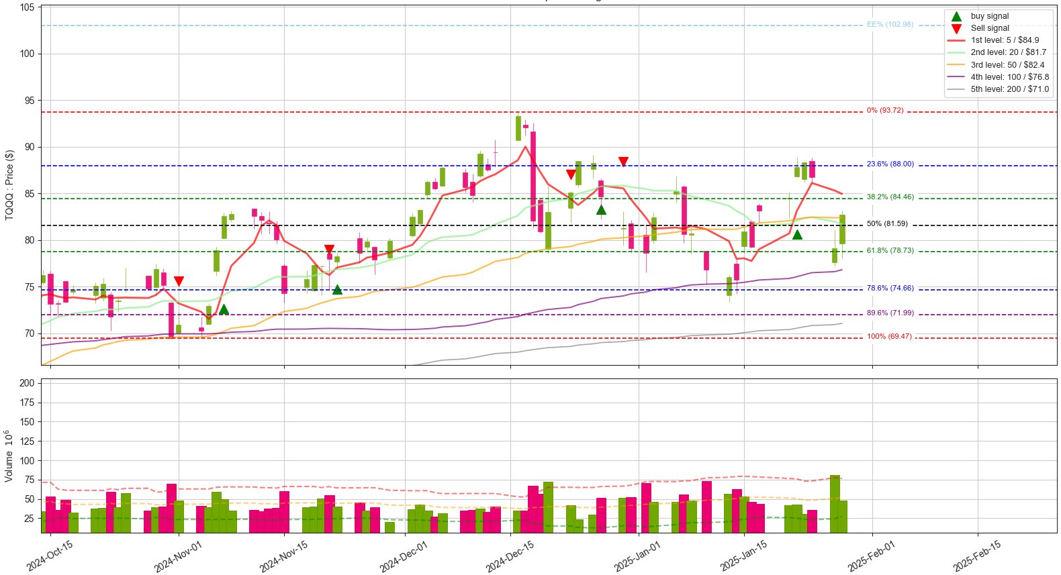Click the red sell signal marker at 2024-Nov-01
Viewport: 1061px width, 575px height.
click(x=179, y=281)
